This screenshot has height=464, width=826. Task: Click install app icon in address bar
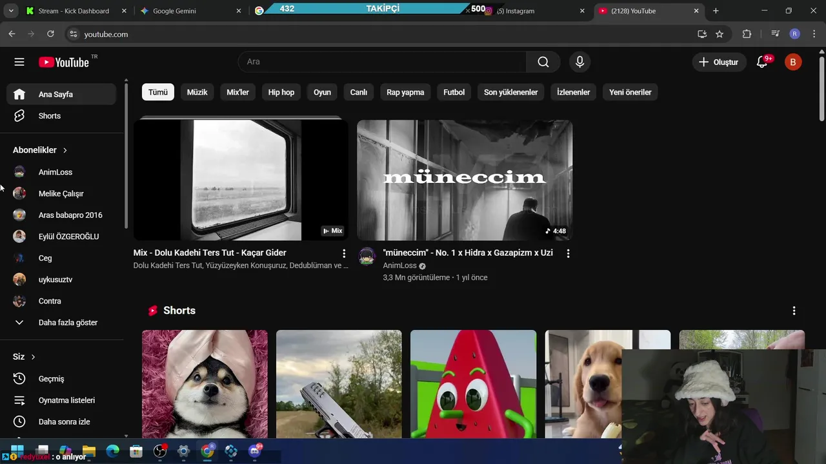[x=702, y=34]
